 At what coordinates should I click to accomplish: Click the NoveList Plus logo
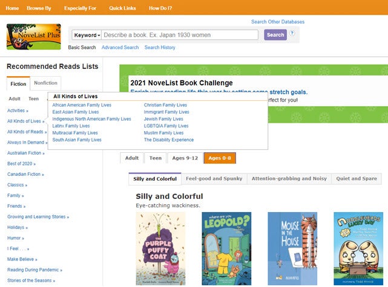pyautogui.click(x=34, y=36)
